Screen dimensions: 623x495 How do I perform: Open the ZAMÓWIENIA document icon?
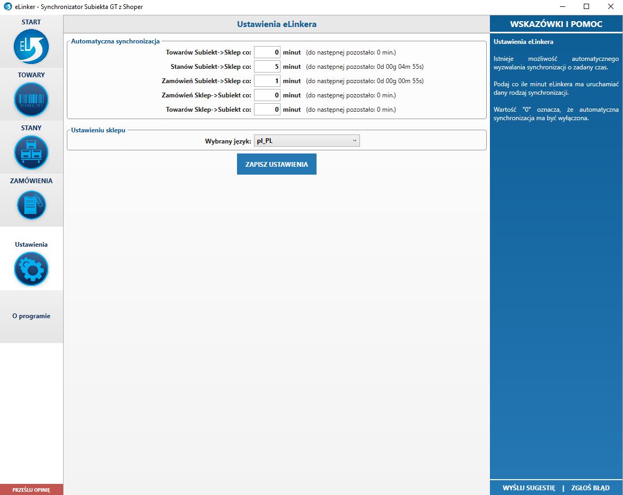[x=31, y=205]
